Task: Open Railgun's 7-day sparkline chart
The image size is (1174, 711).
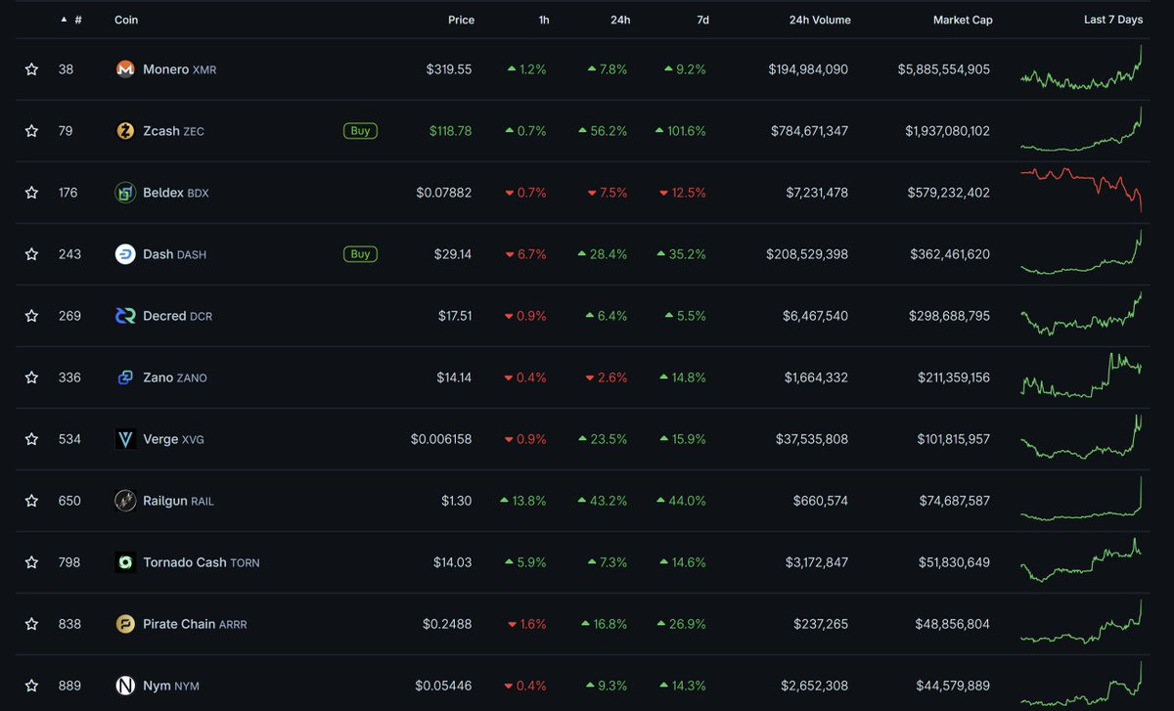Action: point(1081,499)
